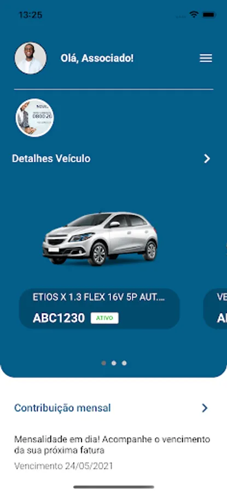Expand Detalhes Veículo chevron arrow

pos(207,159)
